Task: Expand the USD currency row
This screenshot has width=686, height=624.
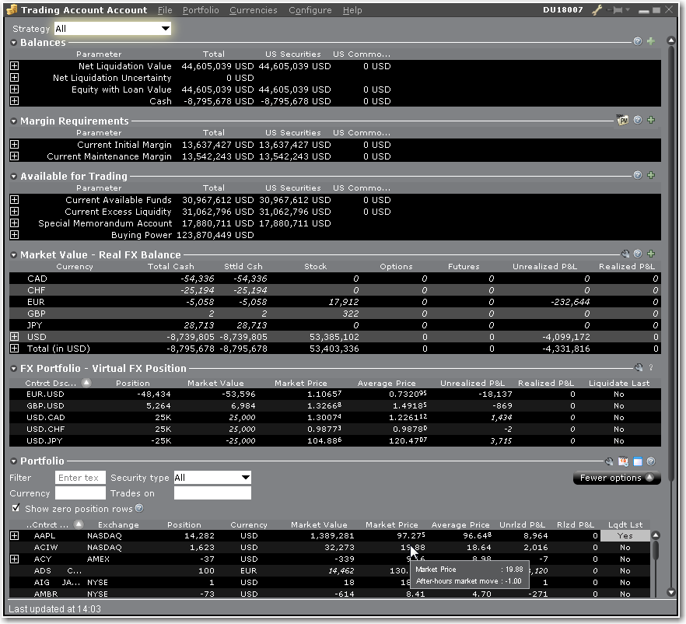Action: coord(15,336)
